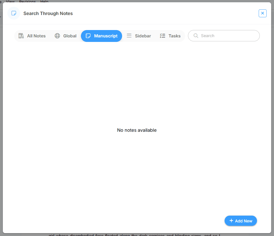
Task: Click the sticky note icon on Manuscript tab
Action: point(88,36)
